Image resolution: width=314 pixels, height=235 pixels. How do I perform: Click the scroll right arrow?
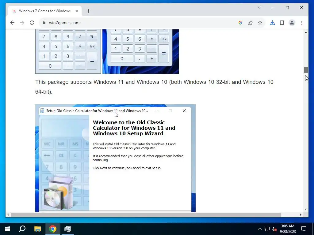tap(301, 214)
